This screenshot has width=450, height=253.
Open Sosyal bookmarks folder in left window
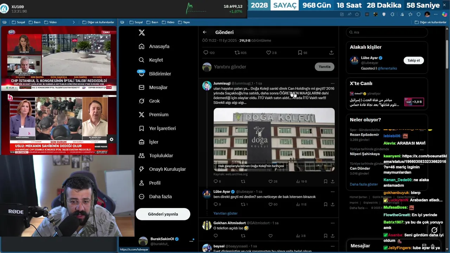point(18,22)
